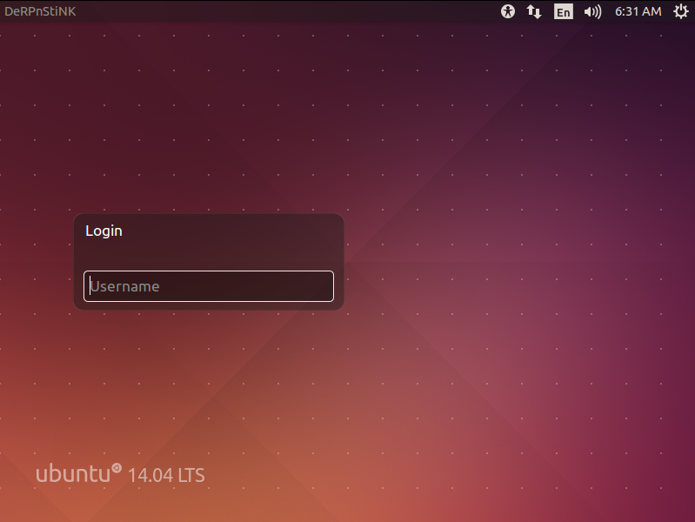Open the En keyboard layout indicator
Image resolution: width=695 pixels, height=522 pixels.
[564, 11]
